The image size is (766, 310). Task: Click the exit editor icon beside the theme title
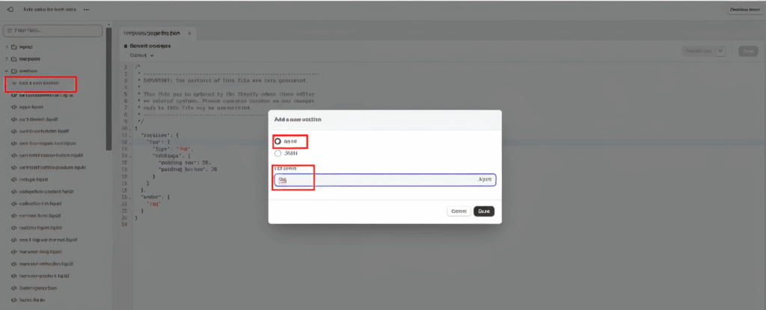pyautogui.click(x=10, y=10)
